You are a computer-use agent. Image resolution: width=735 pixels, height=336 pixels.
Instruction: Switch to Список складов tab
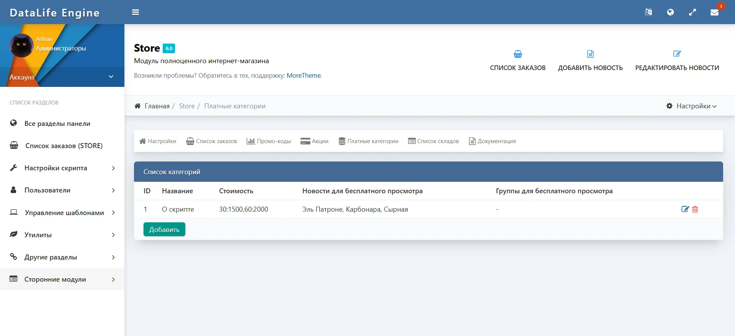tap(433, 141)
